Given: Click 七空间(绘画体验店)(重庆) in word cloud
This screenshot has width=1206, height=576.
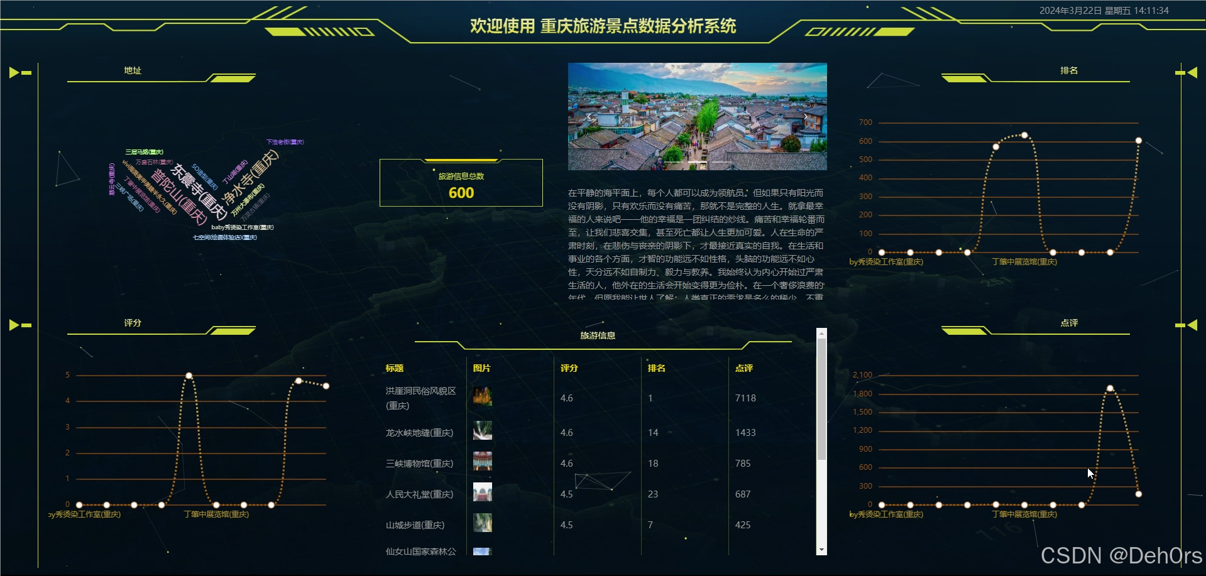Looking at the screenshot, I should pos(225,237).
